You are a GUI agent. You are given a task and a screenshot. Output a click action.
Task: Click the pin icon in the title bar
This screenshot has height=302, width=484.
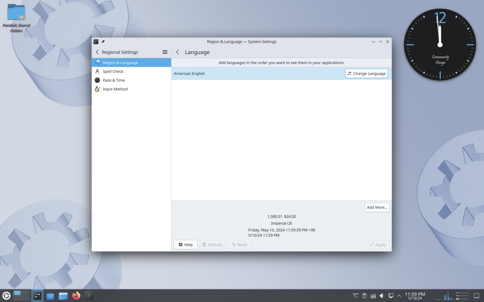coord(103,41)
